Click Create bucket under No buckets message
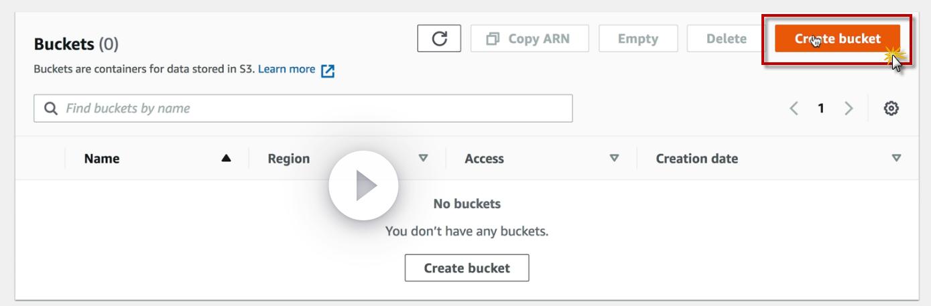 coord(467,268)
